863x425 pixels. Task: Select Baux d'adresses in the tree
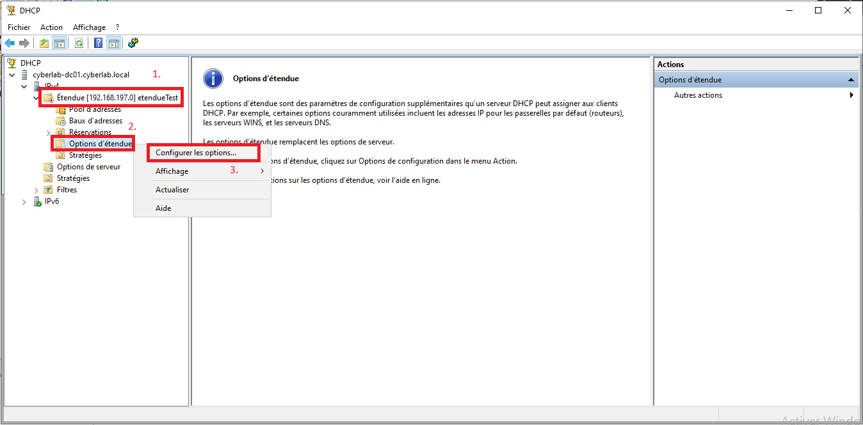[x=95, y=121]
